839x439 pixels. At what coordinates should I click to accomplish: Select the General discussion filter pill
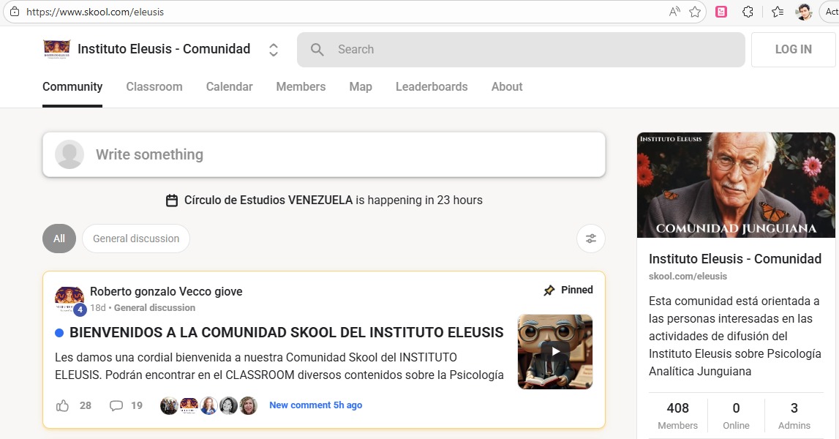[x=136, y=239]
